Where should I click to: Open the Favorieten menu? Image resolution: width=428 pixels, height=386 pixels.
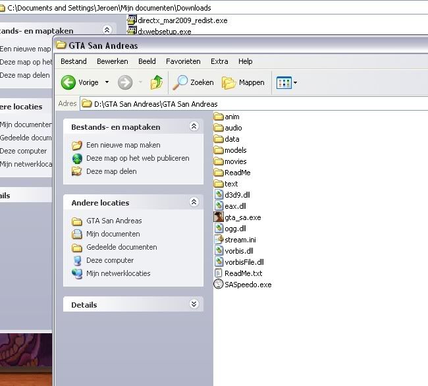point(183,61)
